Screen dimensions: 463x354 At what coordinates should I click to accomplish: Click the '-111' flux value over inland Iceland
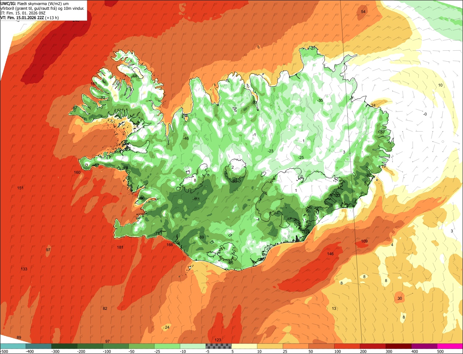(196, 199)
